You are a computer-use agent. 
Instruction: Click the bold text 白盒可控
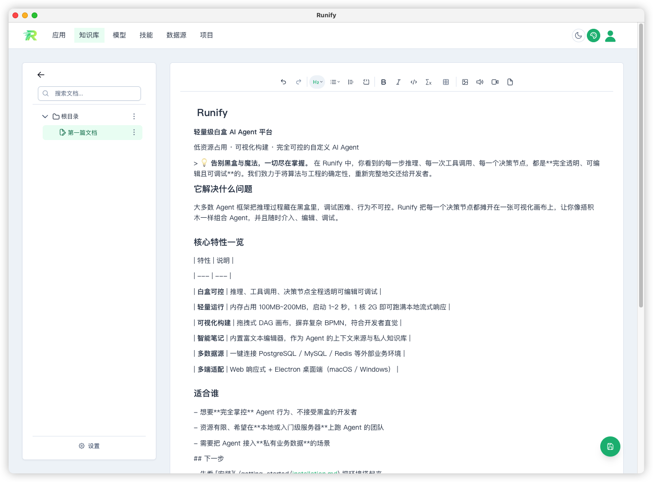point(210,292)
